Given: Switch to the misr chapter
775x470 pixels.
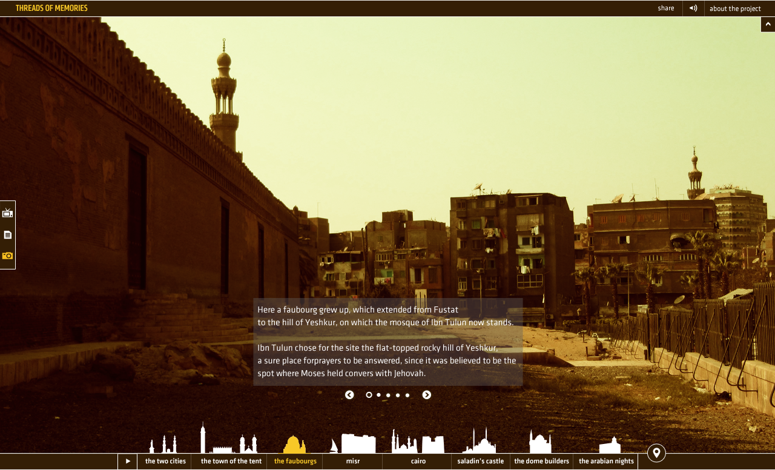Looking at the screenshot, I should tap(353, 462).
